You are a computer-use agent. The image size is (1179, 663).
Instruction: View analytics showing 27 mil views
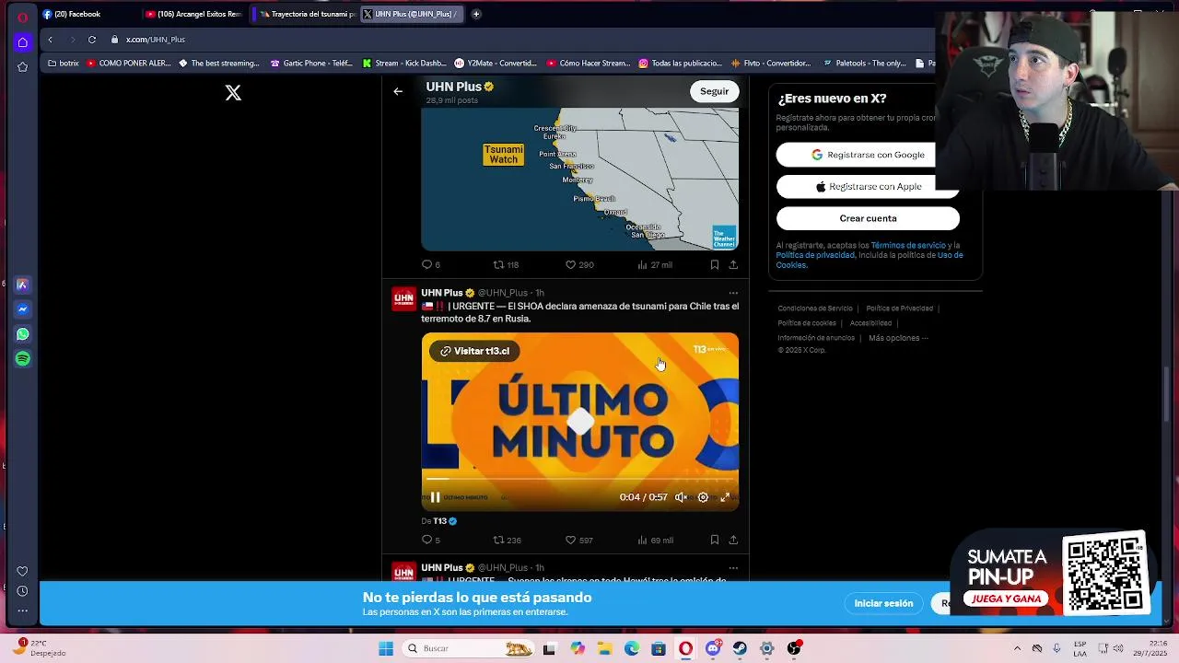click(655, 265)
